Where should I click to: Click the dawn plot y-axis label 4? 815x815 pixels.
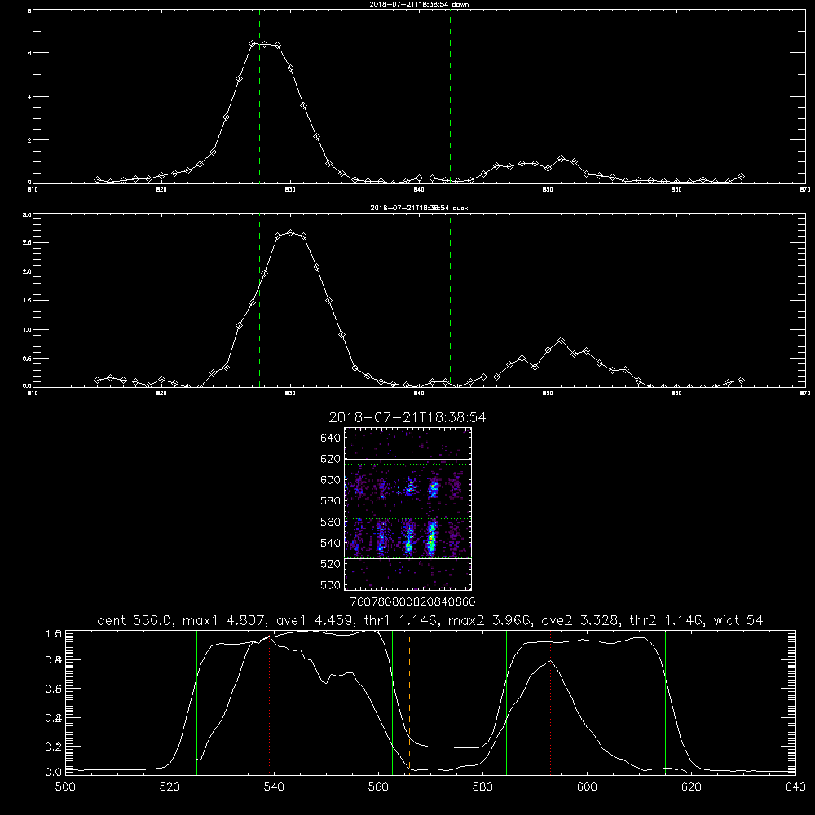pyautogui.click(x=29, y=97)
